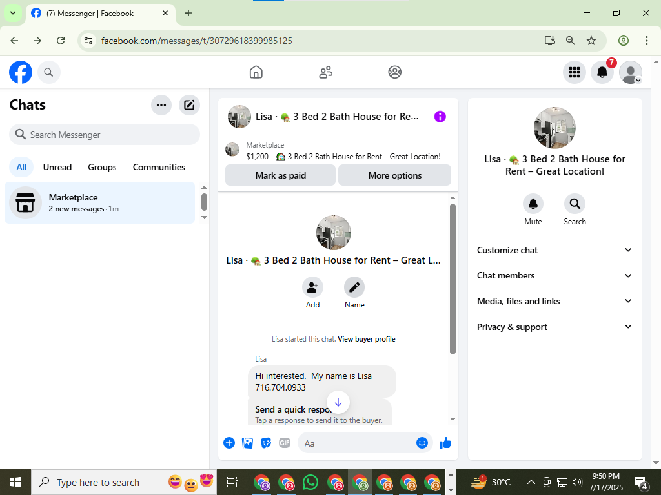This screenshot has height=495, width=661.
Task: Click the Name pencil icon in chat
Action: 354,287
